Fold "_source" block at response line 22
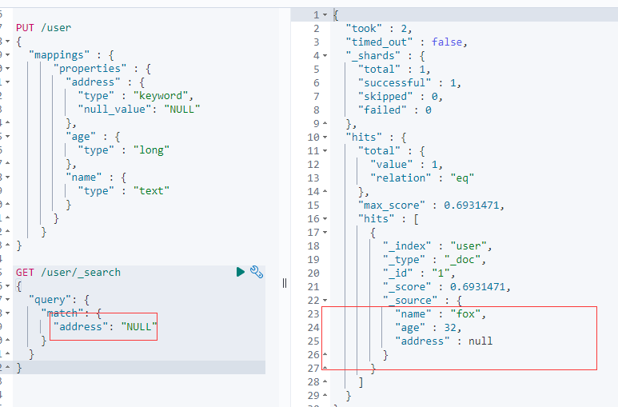This screenshot has height=407, width=618. [x=325, y=300]
